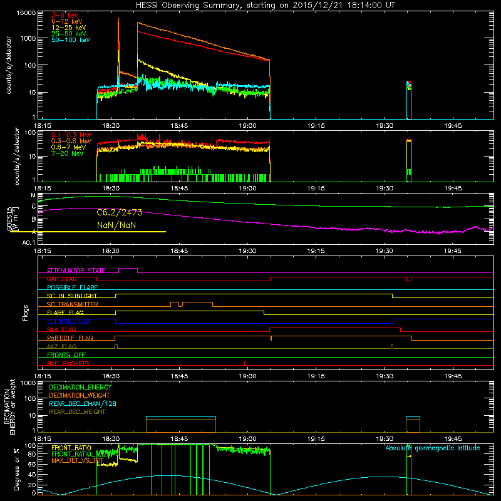This screenshot has width=501, height=501.
Task: Click the short count burst at 19:35 in top panel
Action: 409,100
